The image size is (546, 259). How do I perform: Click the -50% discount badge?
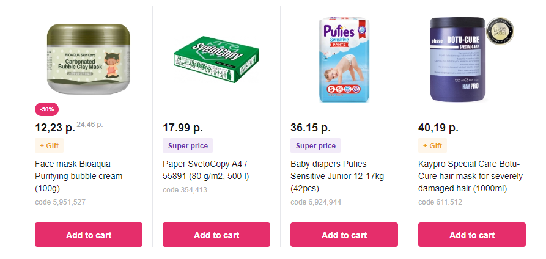click(x=47, y=109)
